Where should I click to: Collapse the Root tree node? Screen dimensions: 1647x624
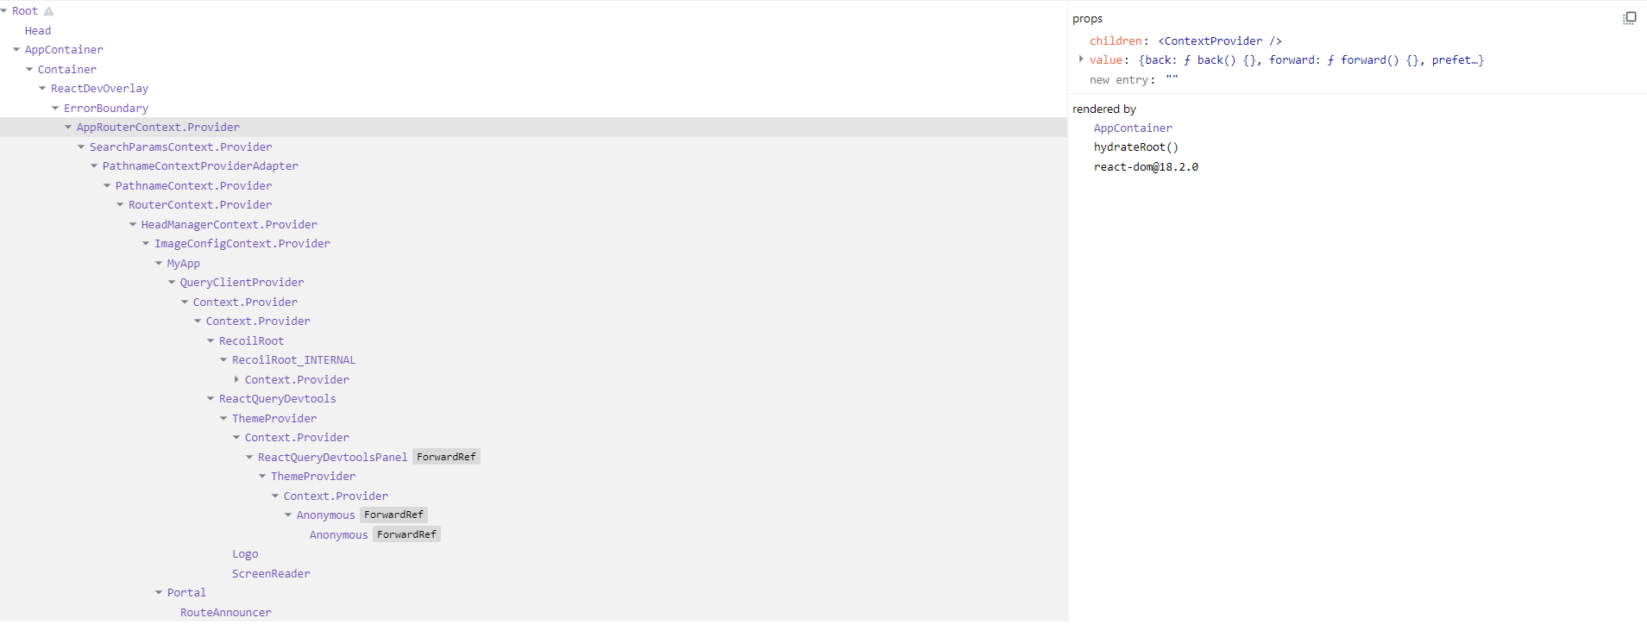4,10
